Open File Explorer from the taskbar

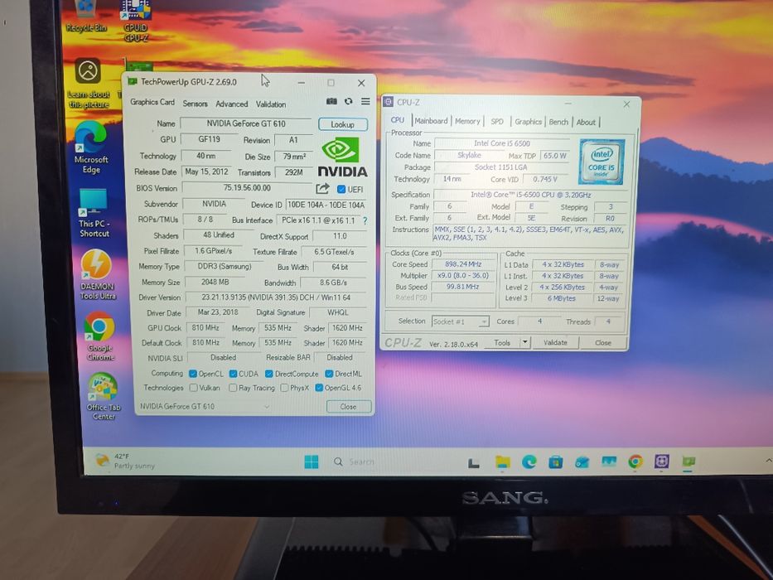point(502,462)
